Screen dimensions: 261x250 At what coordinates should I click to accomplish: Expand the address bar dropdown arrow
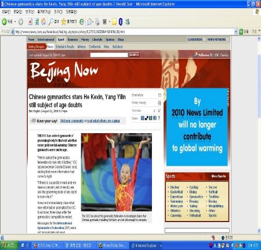tap(236, 31)
